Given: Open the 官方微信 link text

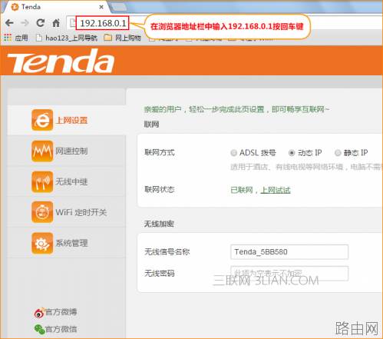Looking at the screenshot, I should coord(61,329).
